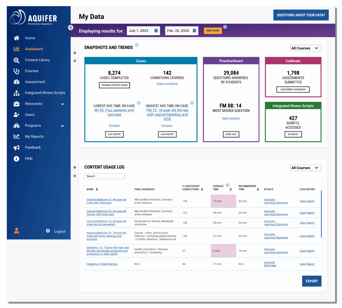
Task: Move Content Usage Log panel up
Action: (x=75, y=168)
